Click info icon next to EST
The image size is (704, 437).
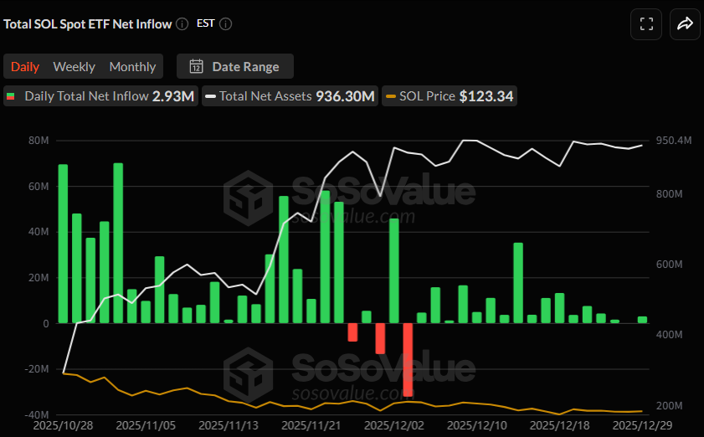pyautogui.click(x=225, y=24)
